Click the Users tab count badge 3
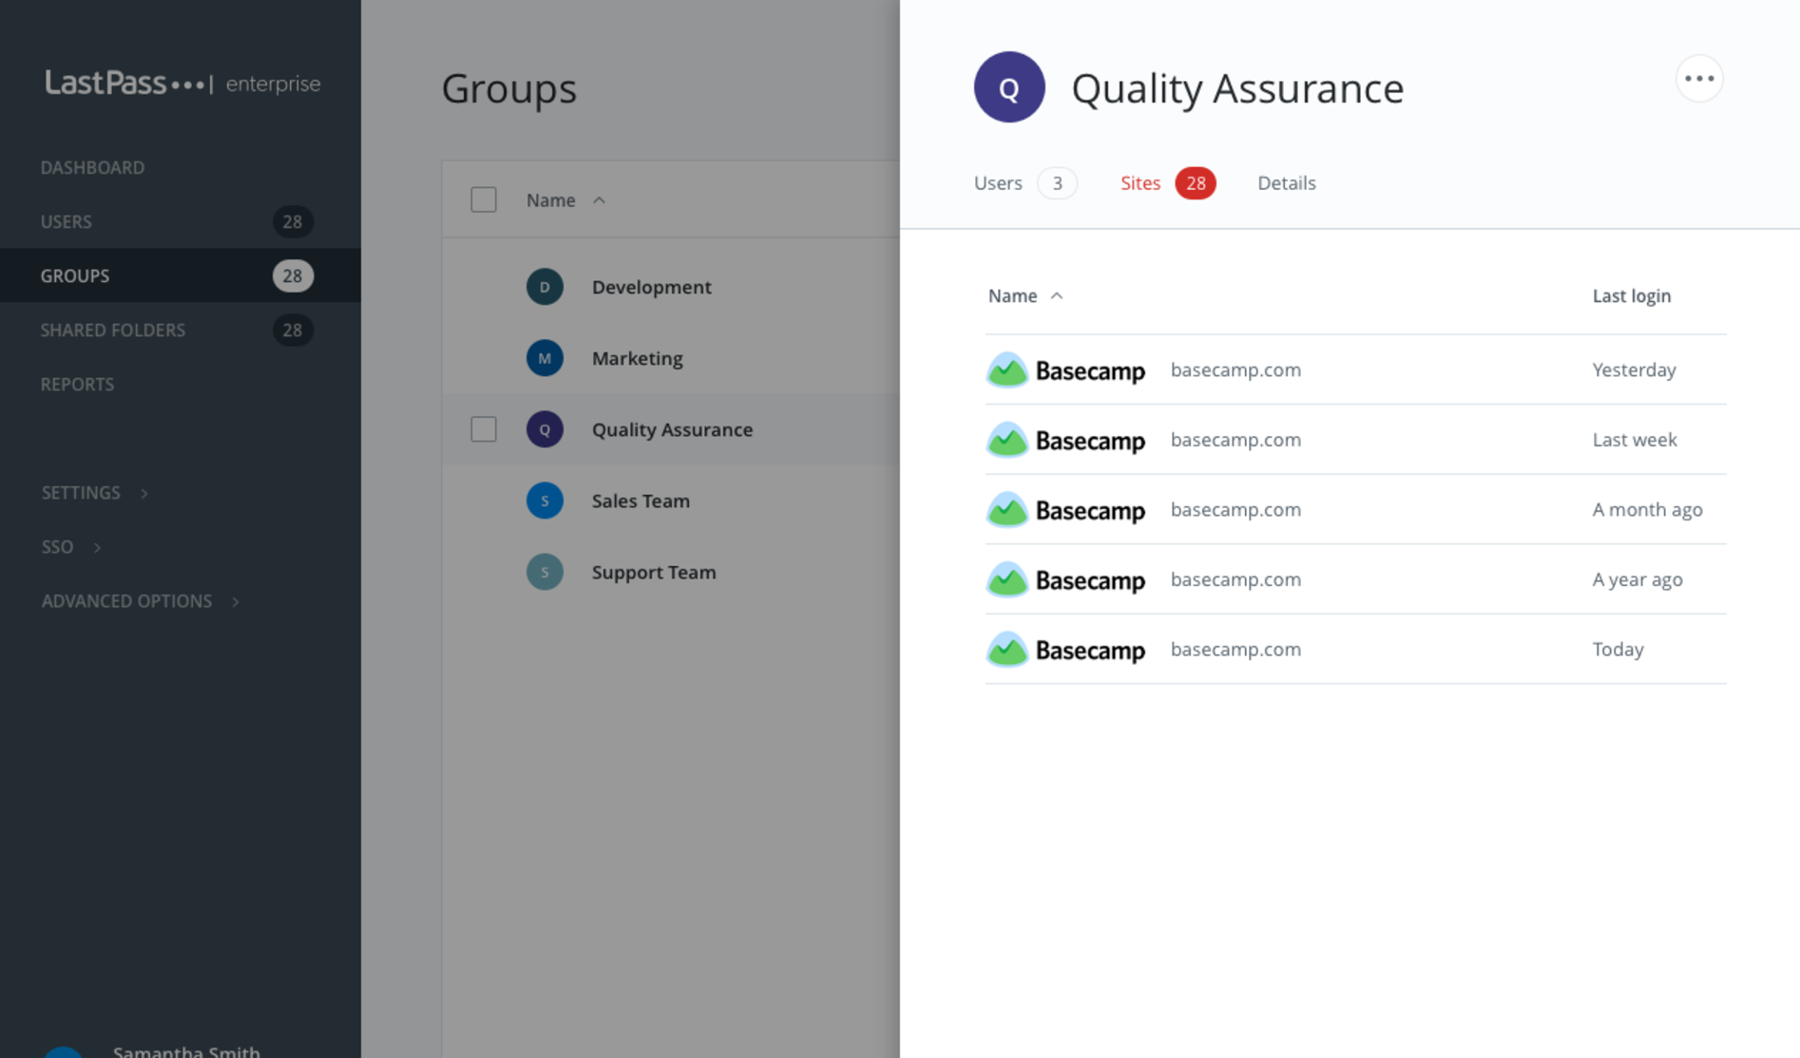This screenshot has width=1800, height=1058. 1057,183
